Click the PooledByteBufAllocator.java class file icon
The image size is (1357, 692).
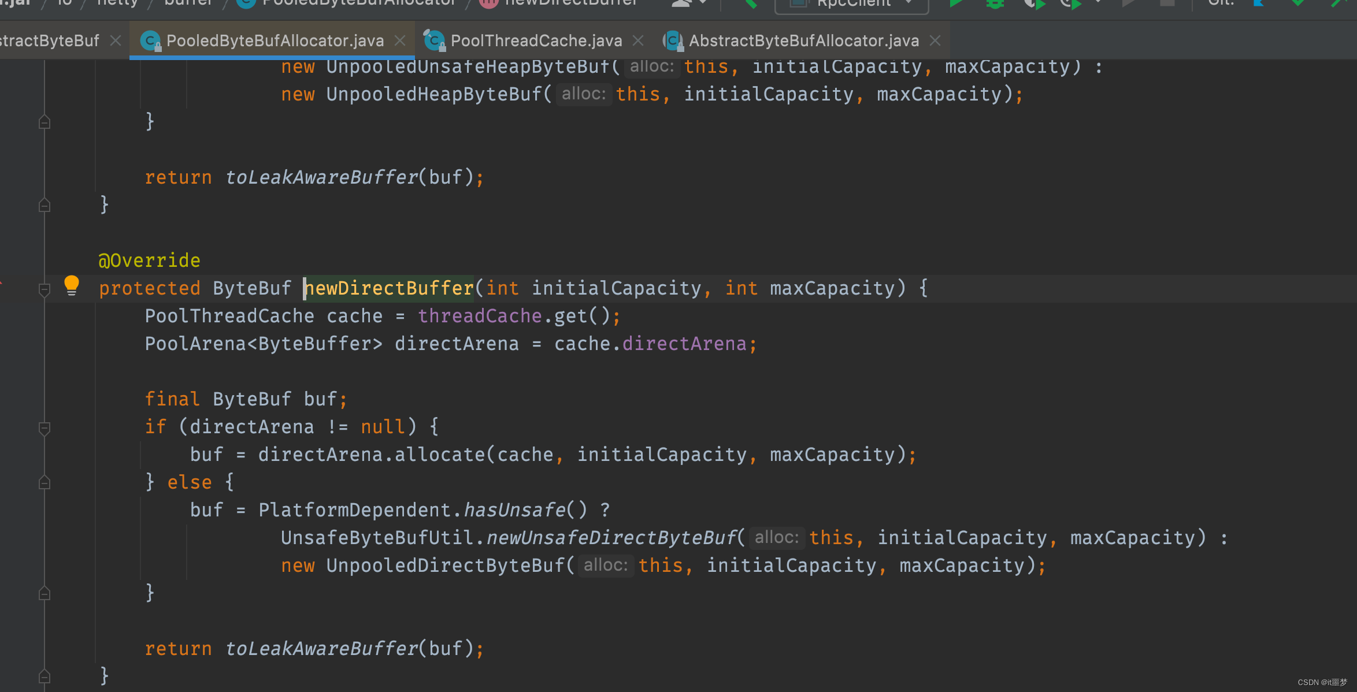[151, 40]
